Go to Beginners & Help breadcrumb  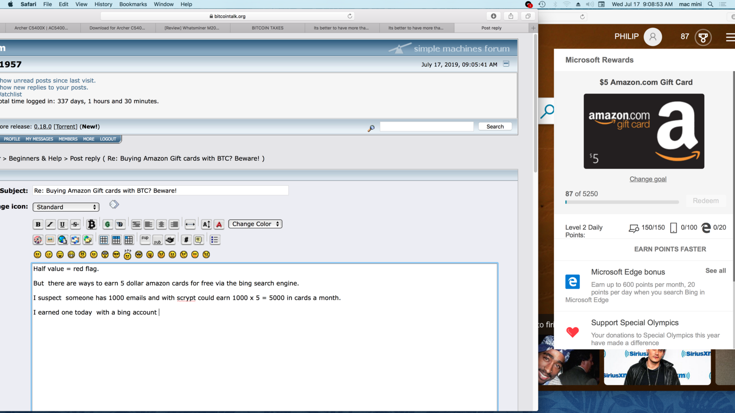[35, 158]
